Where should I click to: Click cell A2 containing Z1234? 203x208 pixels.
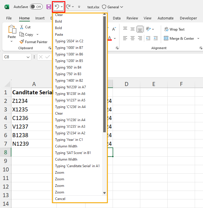32,101
